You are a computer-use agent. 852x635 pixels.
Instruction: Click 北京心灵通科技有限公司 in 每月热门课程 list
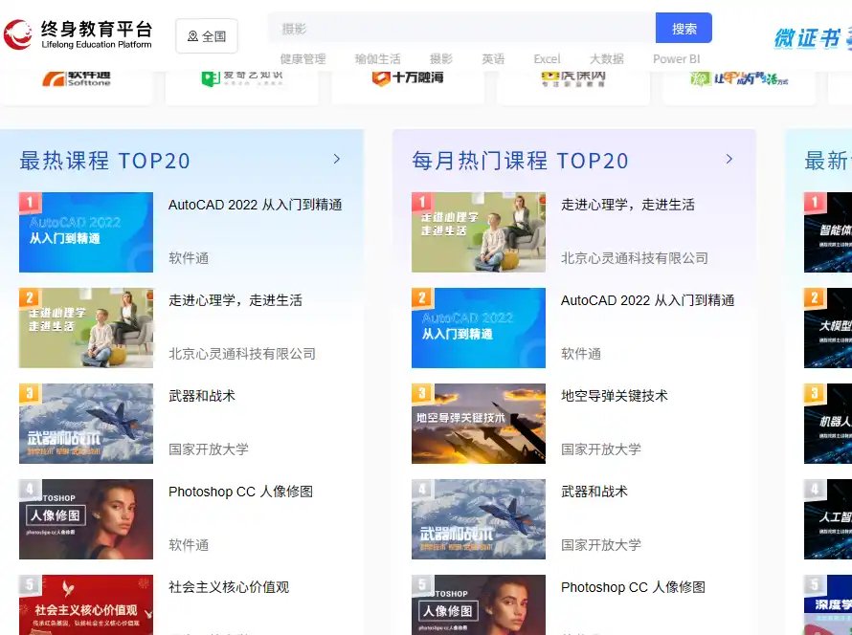pos(635,258)
